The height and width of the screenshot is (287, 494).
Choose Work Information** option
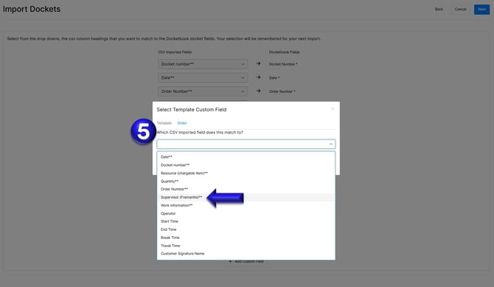click(x=246, y=205)
